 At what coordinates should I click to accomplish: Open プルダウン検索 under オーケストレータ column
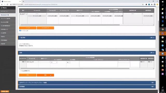click(x=65, y=16)
